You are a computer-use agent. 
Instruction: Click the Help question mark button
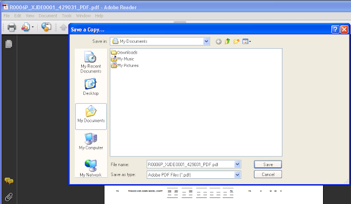pos(335,29)
